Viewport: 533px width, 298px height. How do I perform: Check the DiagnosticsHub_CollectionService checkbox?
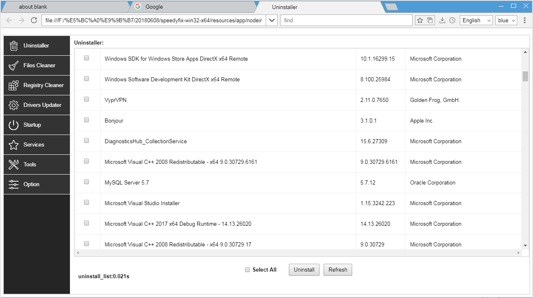coord(86,140)
